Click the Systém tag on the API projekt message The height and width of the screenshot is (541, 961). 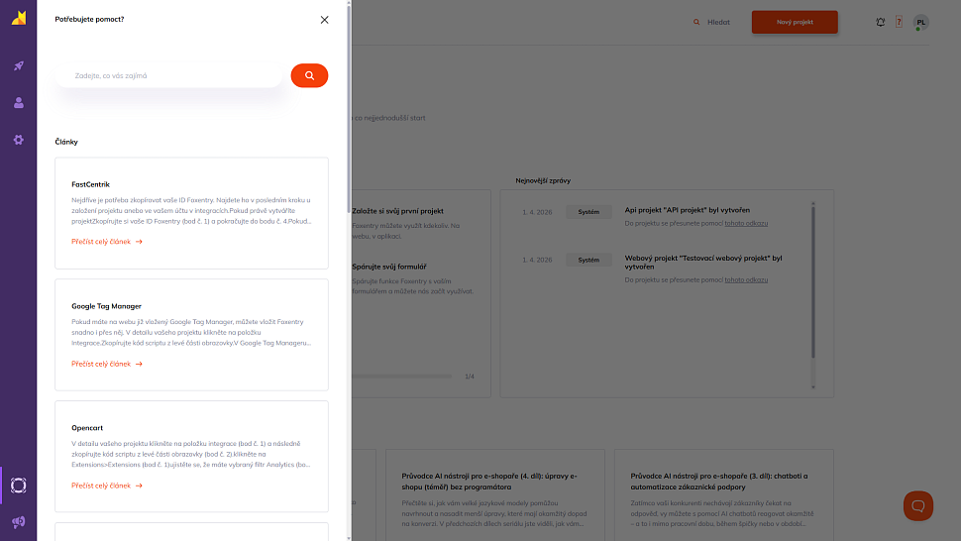(588, 212)
